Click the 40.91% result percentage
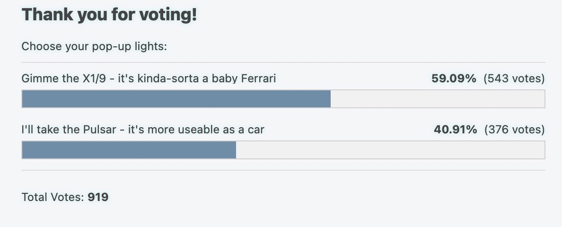This screenshot has width=562, height=227. [455, 129]
